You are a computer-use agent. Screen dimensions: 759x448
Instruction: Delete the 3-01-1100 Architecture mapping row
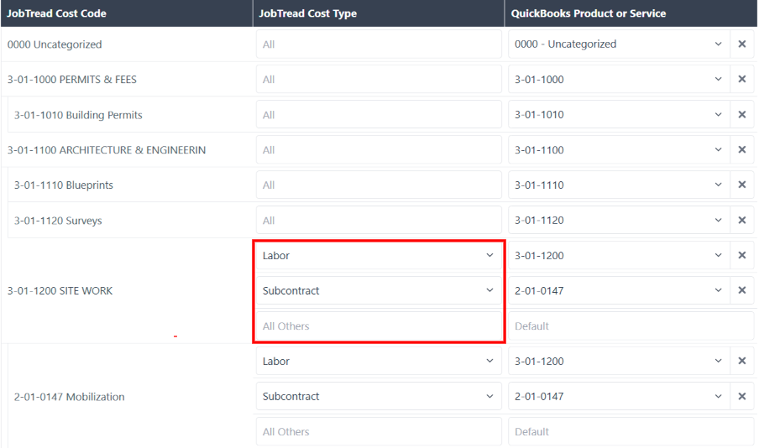point(741,149)
